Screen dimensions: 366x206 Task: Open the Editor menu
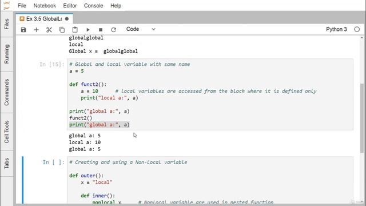pyautogui.click(x=70, y=6)
